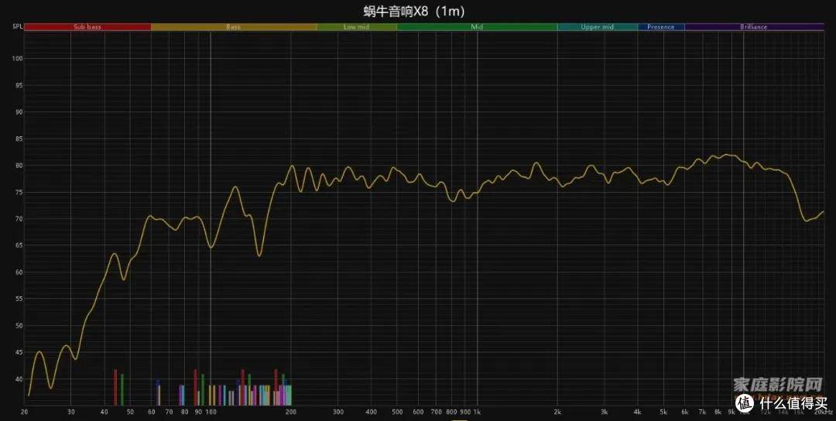The height and width of the screenshot is (421, 836).
Task: Click the 95 value on SPL axis
Action: [x=19, y=85]
